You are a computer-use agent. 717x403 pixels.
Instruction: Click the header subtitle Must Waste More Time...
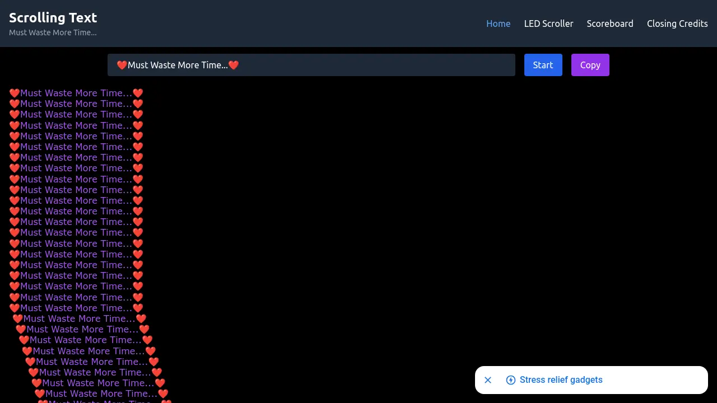[x=53, y=32]
